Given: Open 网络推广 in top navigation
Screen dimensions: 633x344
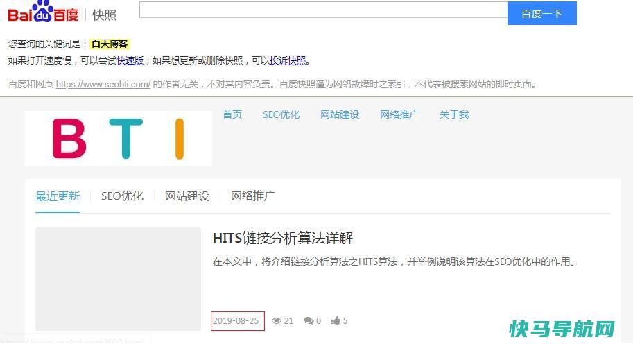Looking at the screenshot, I should pyautogui.click(x=399, y=114).
